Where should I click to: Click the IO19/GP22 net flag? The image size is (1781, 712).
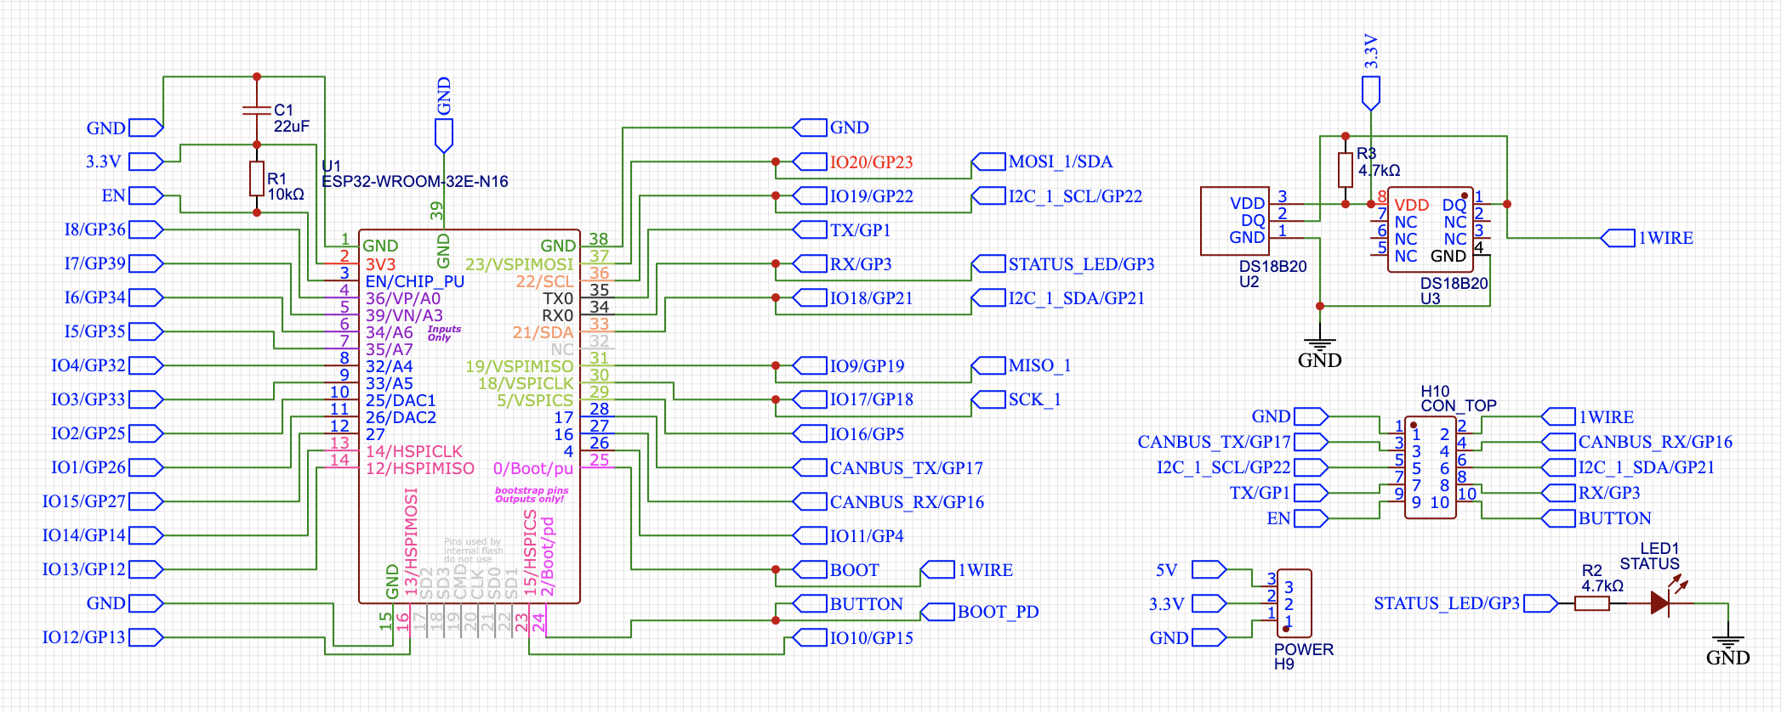coord(853,195)
